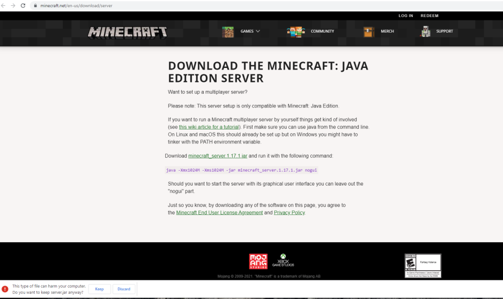Expand the Games dropdown chevron
The height and width of the screenshot is (299, 503).
click(x=258, y=31)
